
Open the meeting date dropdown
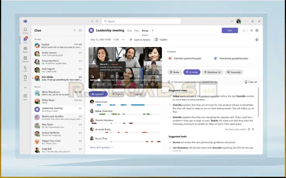point(107,40)
